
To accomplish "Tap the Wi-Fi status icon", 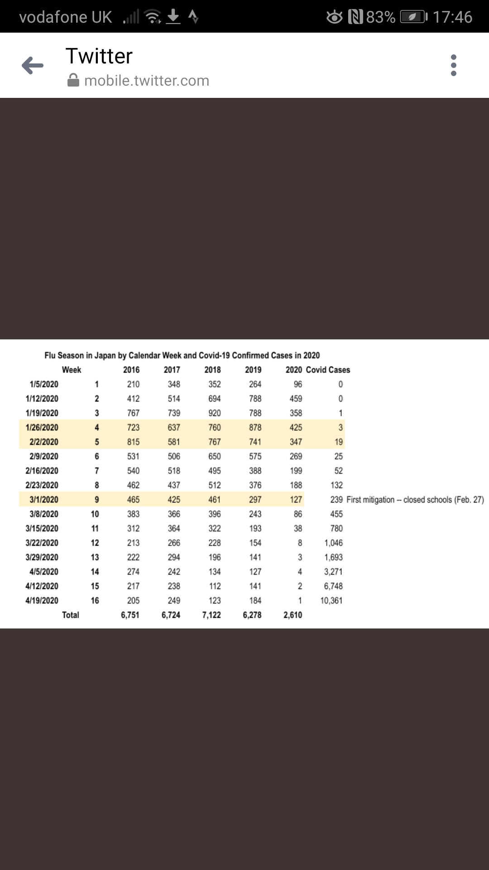I will point(153,17).
